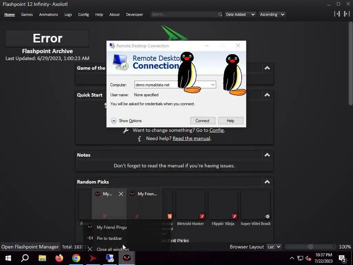
Task: Open the Browser Layout List dropdown
Action: pos(274,247)
